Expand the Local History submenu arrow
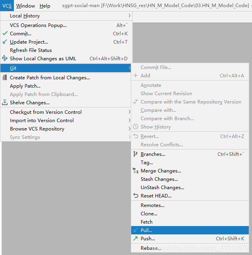Screen dimensions: 252x255 pyautogui.click(x=129, y=15)
